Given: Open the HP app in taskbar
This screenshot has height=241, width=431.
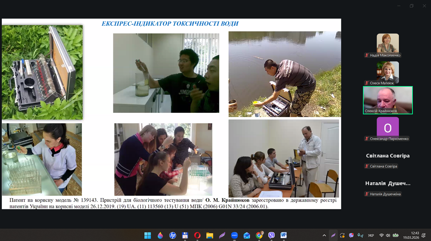Looking at the screenshot, I should point(173,235).
